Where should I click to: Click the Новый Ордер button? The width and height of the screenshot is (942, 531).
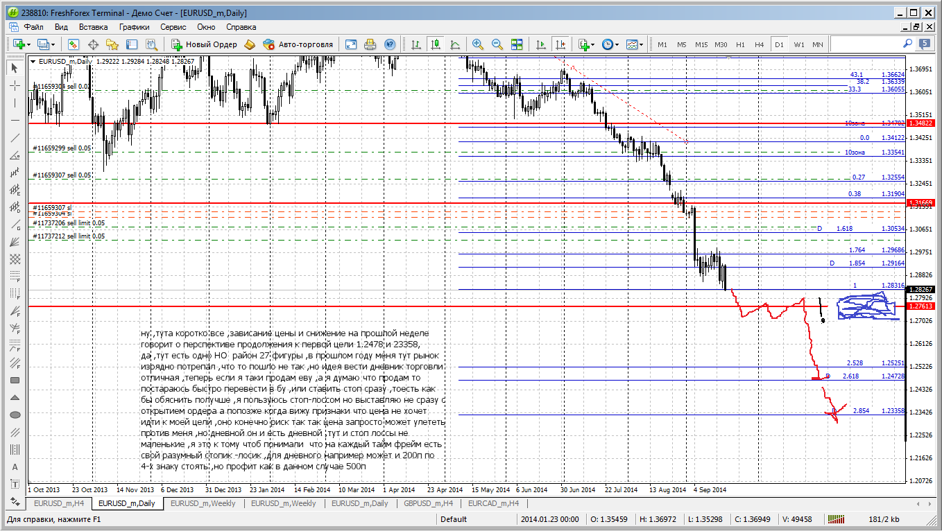click(204, 44)
